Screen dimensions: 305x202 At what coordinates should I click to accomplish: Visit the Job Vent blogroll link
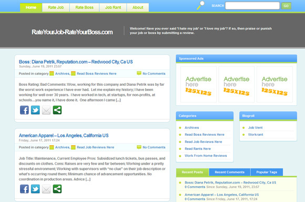(255, 128)
